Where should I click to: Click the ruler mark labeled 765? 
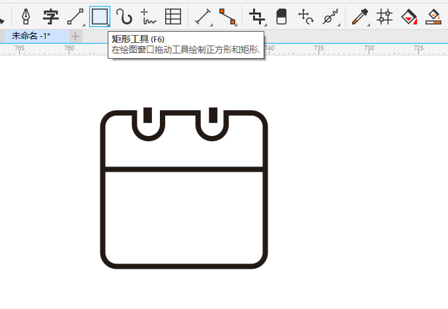pos(19,48)
